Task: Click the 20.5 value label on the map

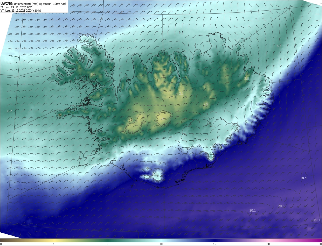Action: tap(281, 206)
